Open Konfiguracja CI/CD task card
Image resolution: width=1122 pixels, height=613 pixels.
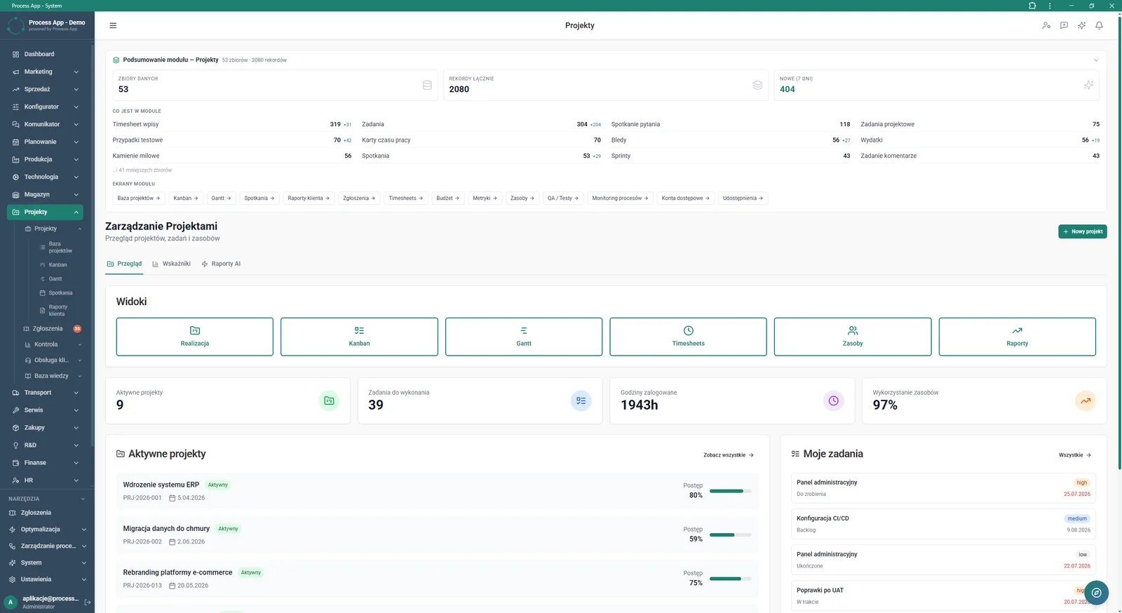click(943, 524)
